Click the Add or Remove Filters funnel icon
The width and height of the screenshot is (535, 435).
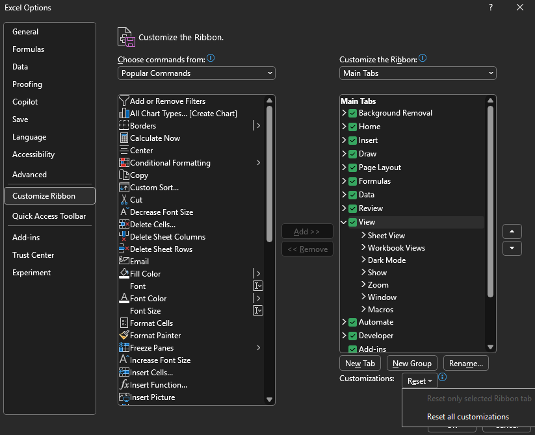[124, 101]
